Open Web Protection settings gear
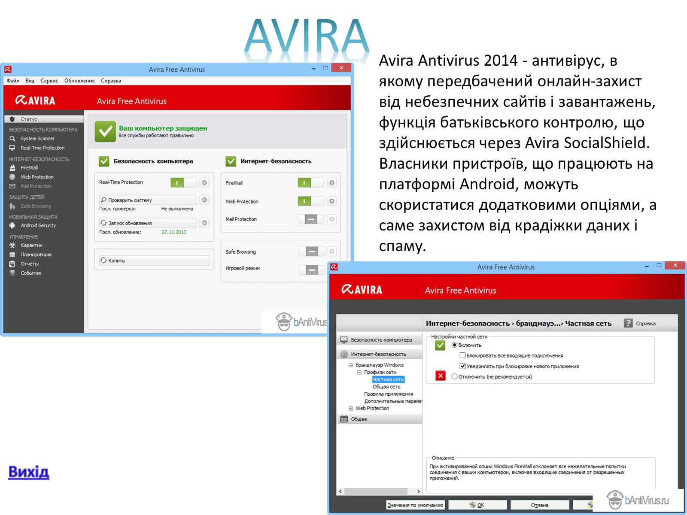The width and height of the screenshot is (687, 515). (x=331, y=201)
